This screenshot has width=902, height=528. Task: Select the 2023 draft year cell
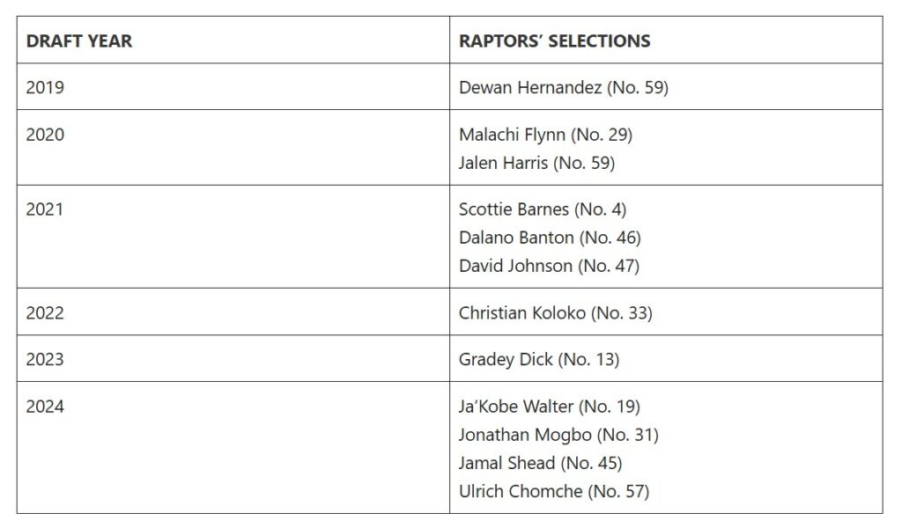[x=45, y=359]
